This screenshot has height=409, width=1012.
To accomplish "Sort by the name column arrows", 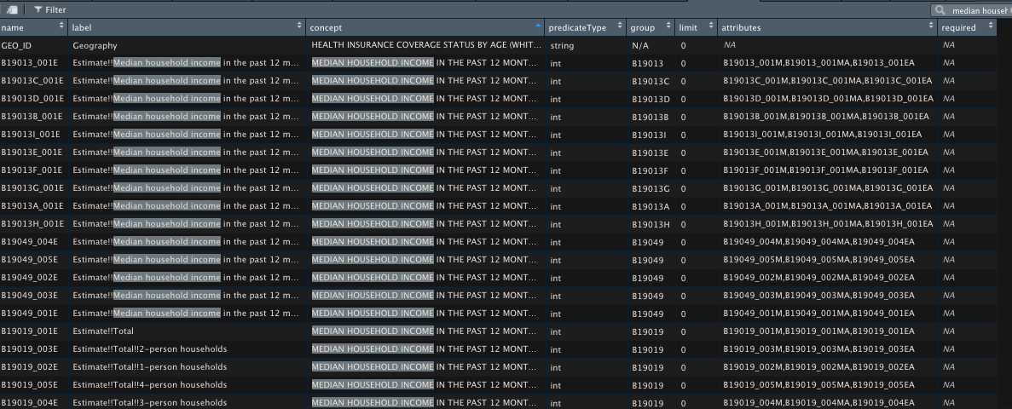I will coord(61,27).
